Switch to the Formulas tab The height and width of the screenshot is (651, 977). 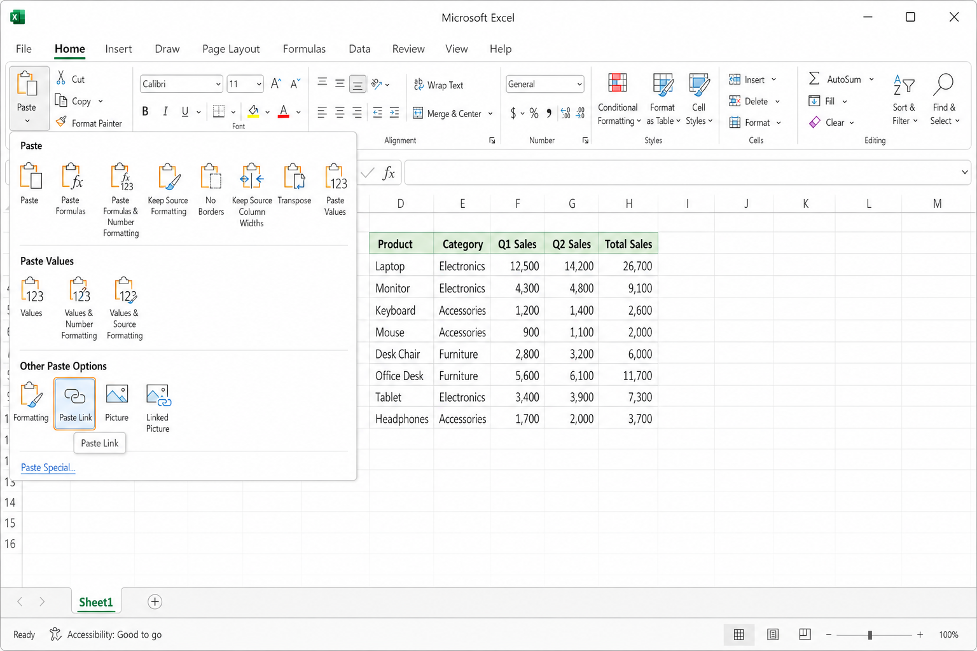304,49
